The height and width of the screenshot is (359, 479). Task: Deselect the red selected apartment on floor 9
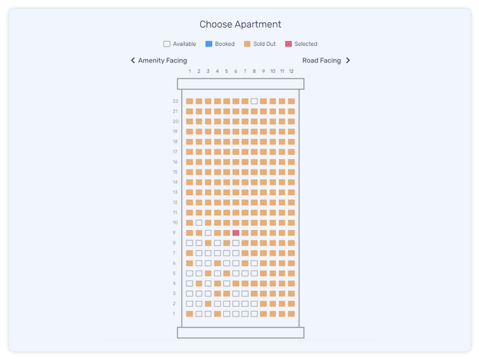[x=236, y=233]
